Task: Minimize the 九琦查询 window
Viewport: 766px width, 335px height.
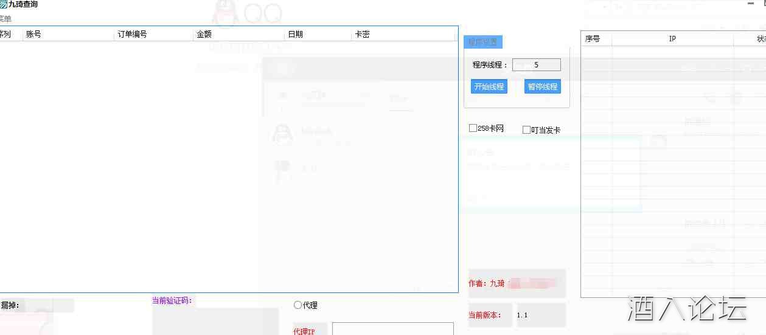Action: tap(751, 4)
